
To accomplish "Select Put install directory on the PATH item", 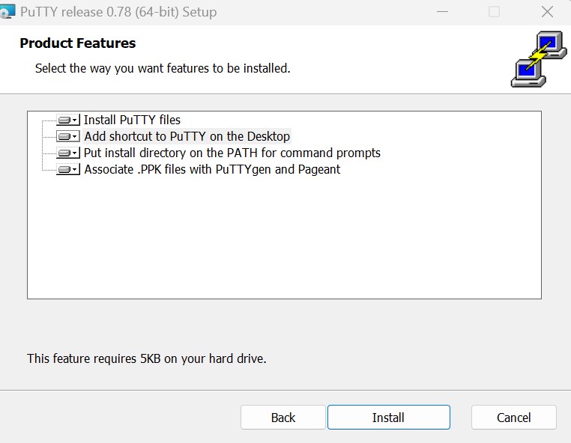I will pos(232,153).
